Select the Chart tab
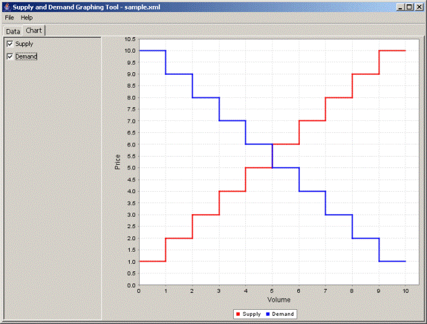This screenshot has width=427, height=324. click(x=34, y=30)
